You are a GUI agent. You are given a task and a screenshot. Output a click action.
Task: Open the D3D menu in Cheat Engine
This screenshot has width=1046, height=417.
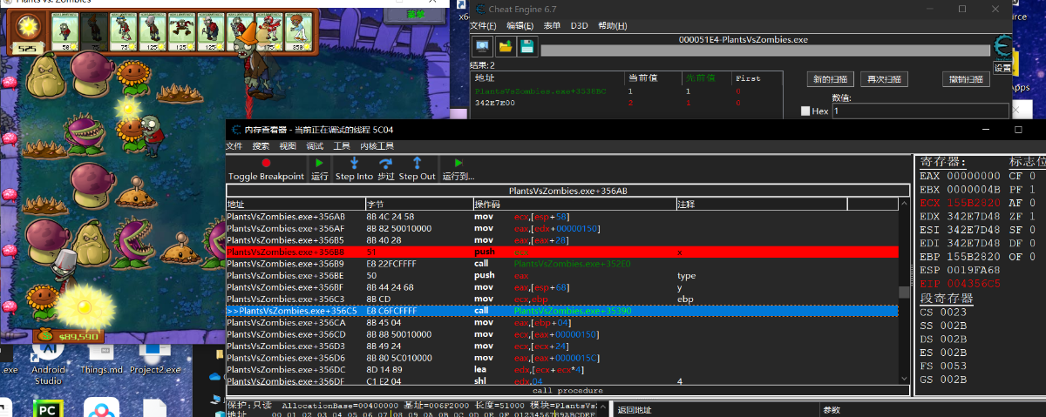click(579, 26)
